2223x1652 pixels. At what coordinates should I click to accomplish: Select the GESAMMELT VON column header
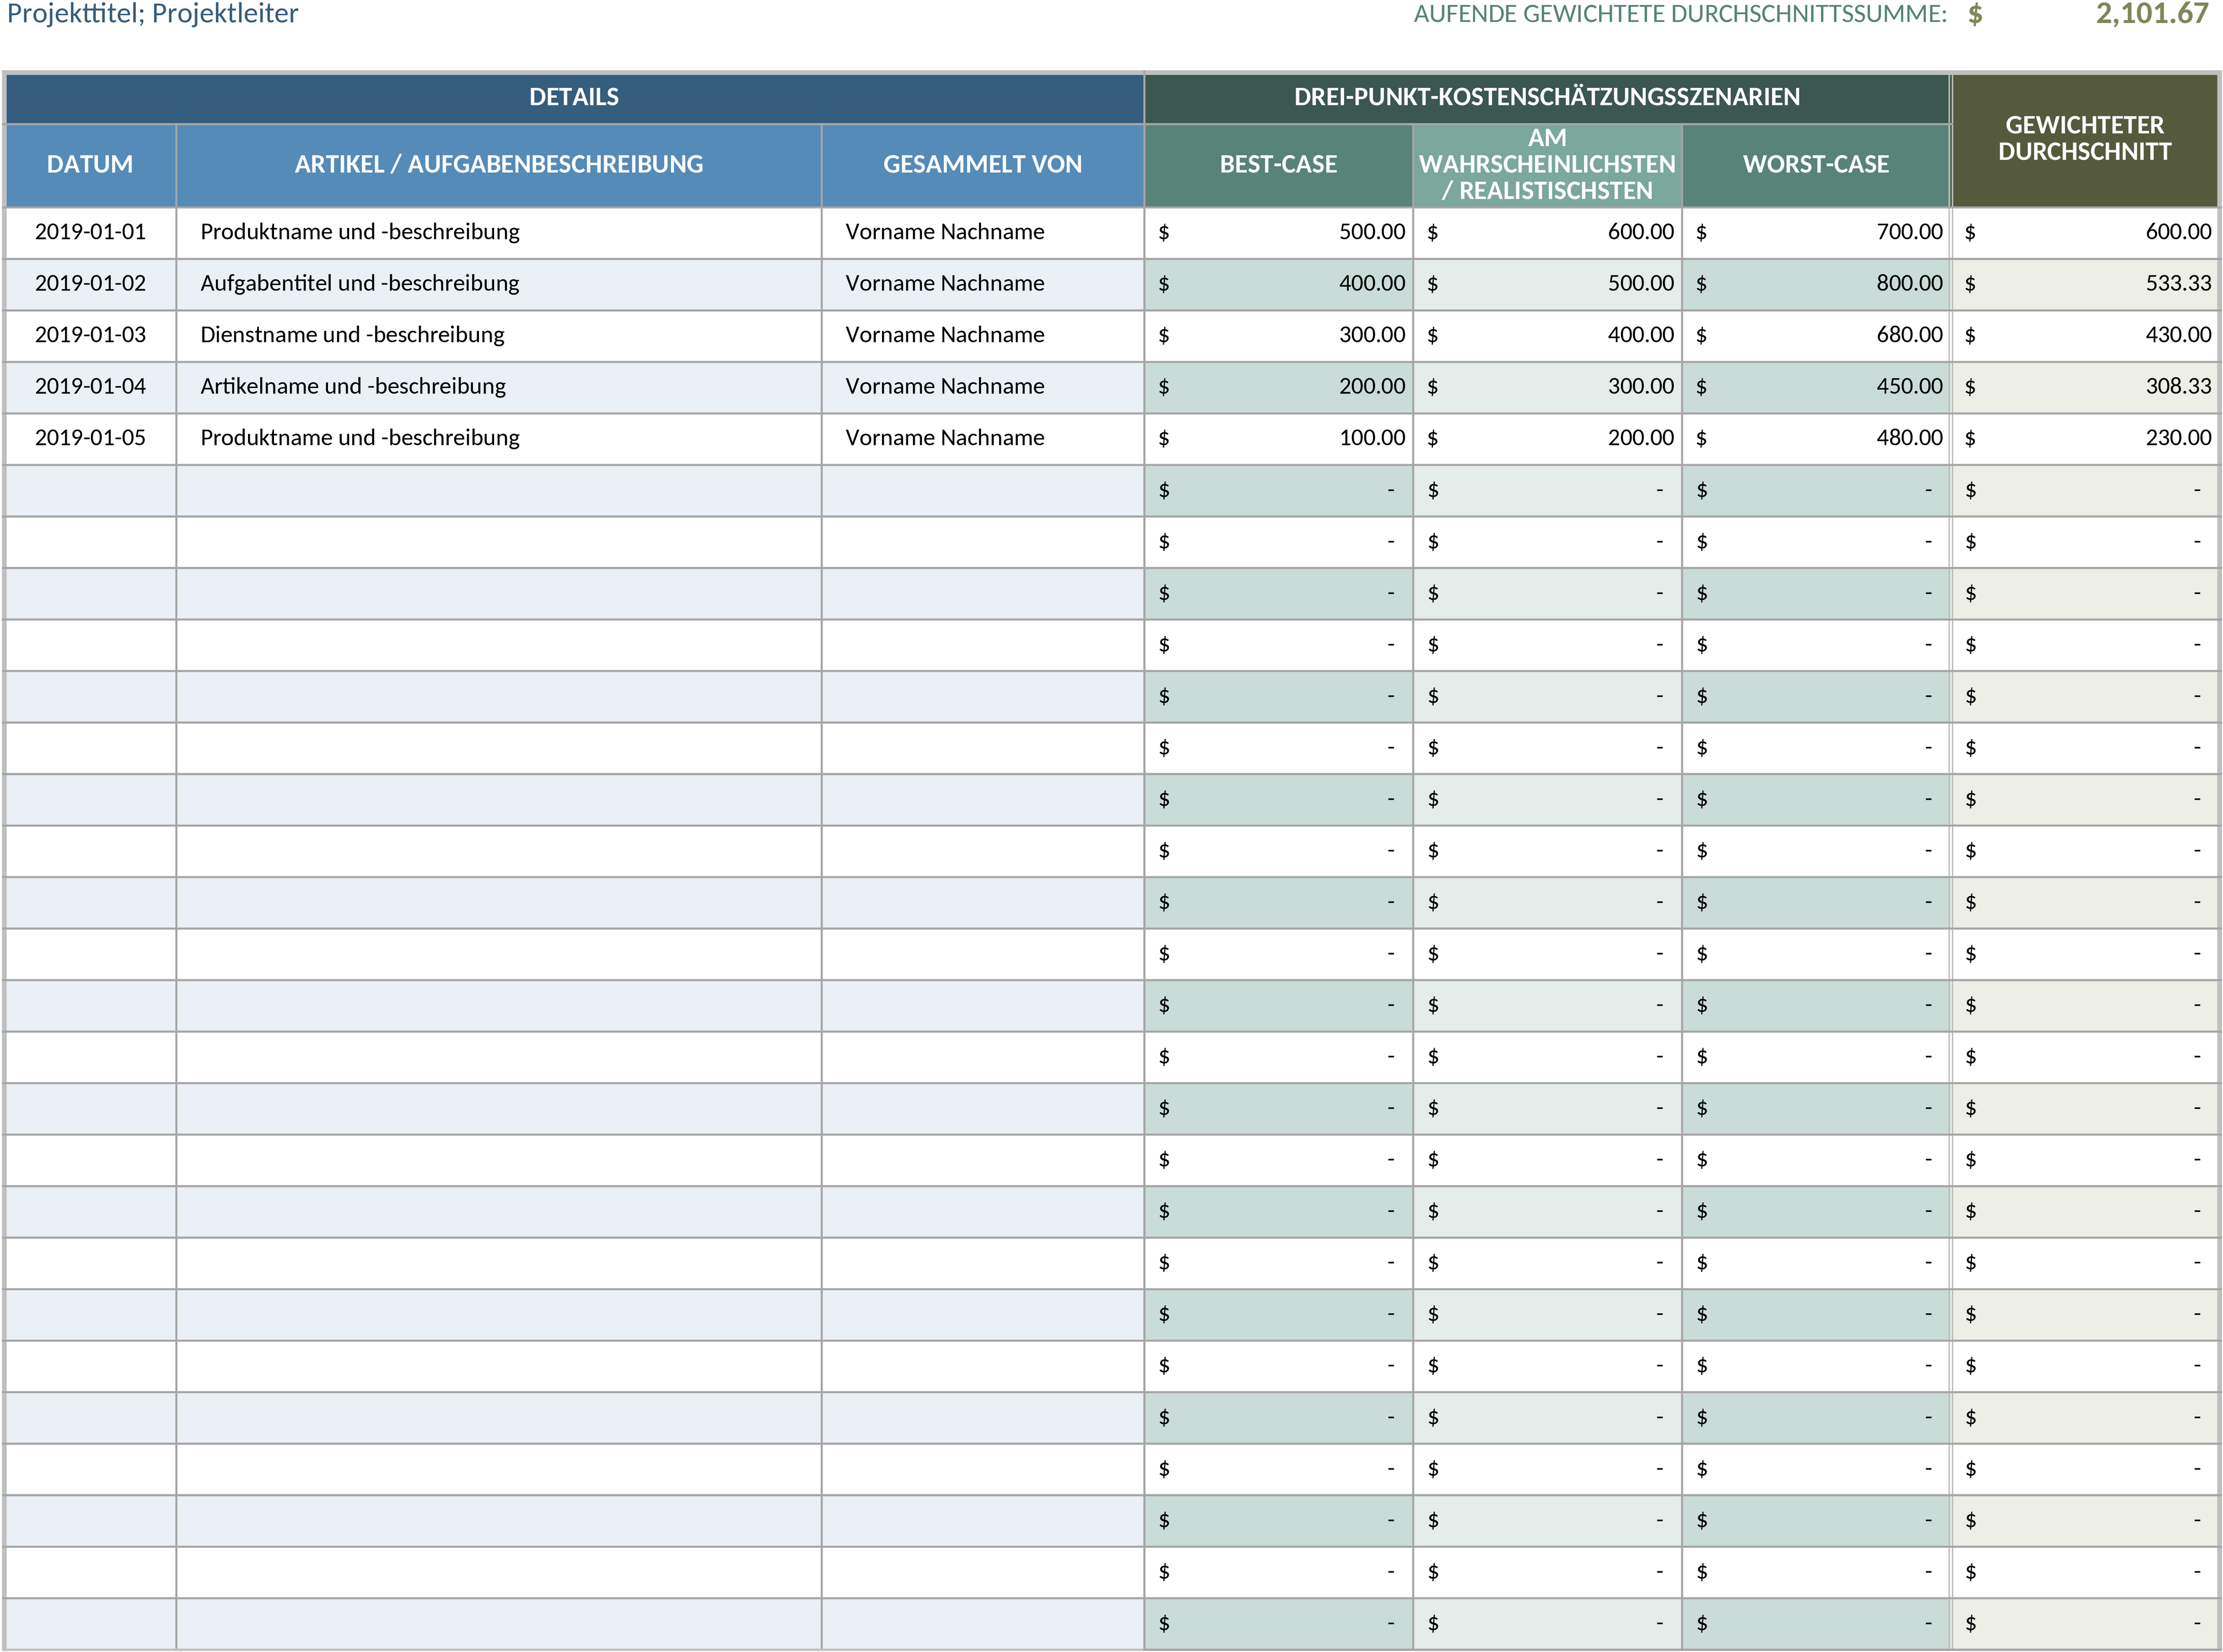pyautogui.click(x=982, y=165)
